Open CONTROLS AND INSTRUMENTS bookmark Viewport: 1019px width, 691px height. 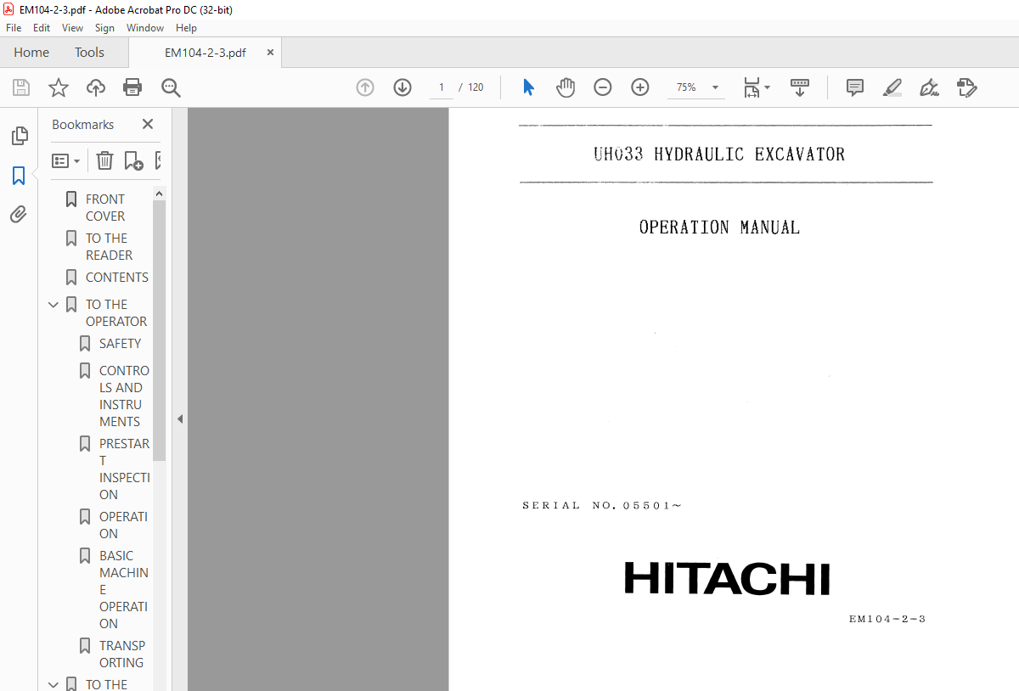[x=124, y=396]
